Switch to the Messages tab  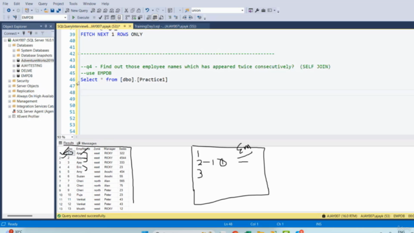point(87,143)
